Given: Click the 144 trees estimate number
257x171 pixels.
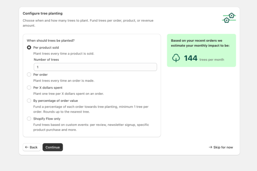Looking at the screenshot, I should pyautogui.click(x=190, y=58).
